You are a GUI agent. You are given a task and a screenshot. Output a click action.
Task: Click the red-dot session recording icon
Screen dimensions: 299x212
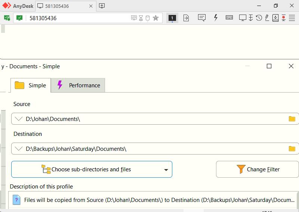(x=284, y=18)
